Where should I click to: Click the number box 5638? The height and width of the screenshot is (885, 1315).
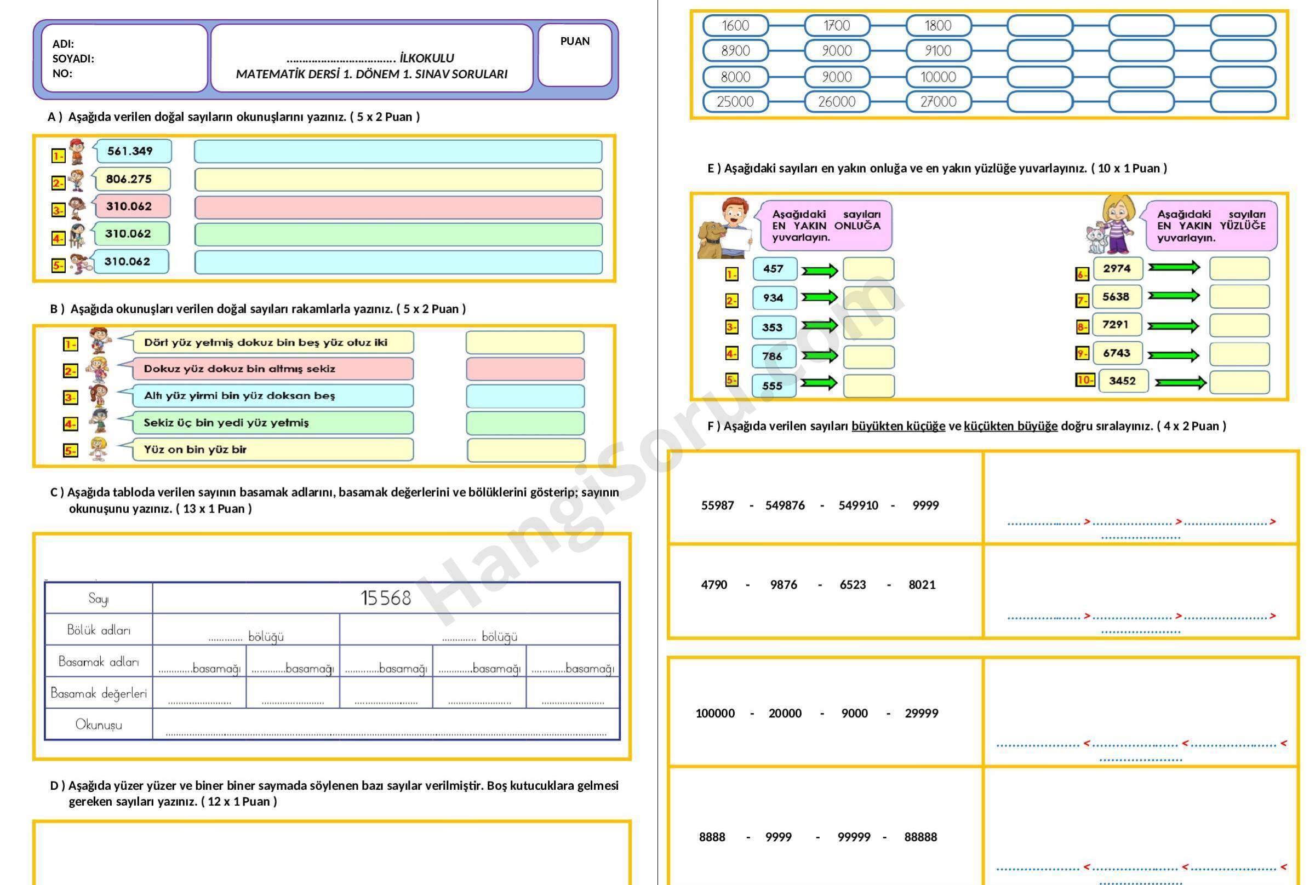(1116, 296)
